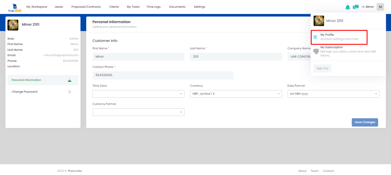Click the green Personal Information user icon
The width and height of the screenshot is (391, 175).
click(x=69, y=80)
